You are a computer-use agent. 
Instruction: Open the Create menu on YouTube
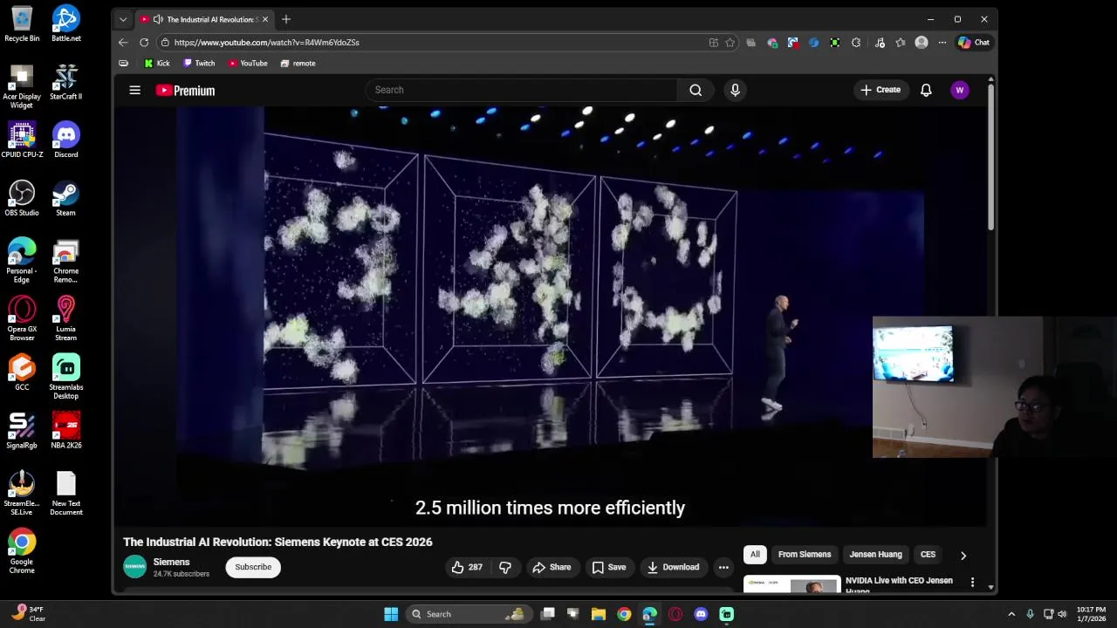(x=881, y=90)
